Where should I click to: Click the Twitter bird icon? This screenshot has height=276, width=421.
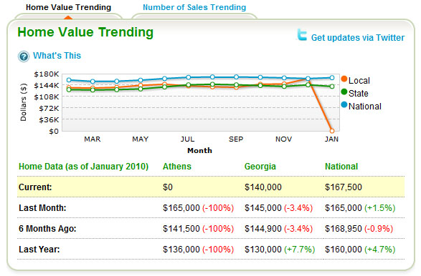[302, 35]
